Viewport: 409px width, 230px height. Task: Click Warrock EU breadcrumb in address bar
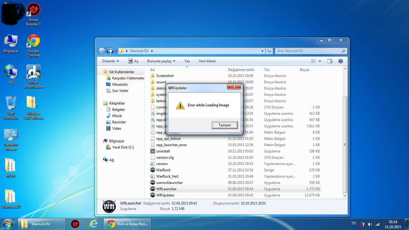coord(139,51)
